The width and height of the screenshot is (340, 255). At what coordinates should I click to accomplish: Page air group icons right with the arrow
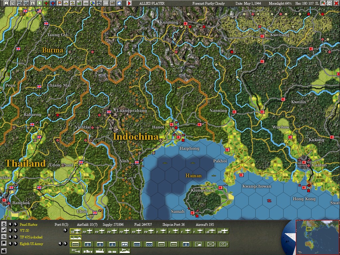65,230
